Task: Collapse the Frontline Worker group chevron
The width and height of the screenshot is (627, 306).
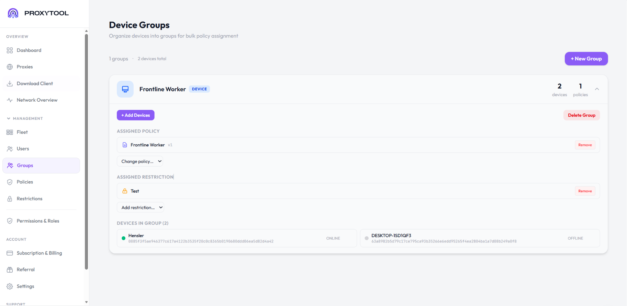Action: 597,89
